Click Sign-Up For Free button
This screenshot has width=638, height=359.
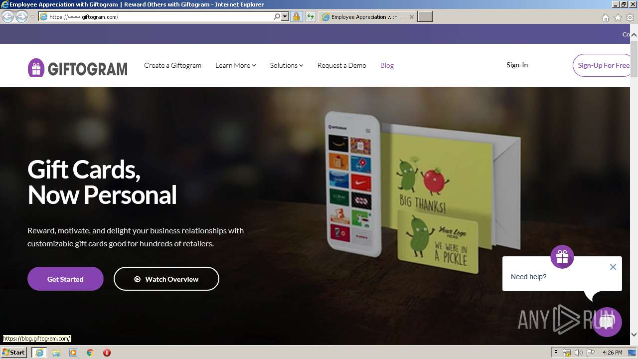[x=602, y=65]
